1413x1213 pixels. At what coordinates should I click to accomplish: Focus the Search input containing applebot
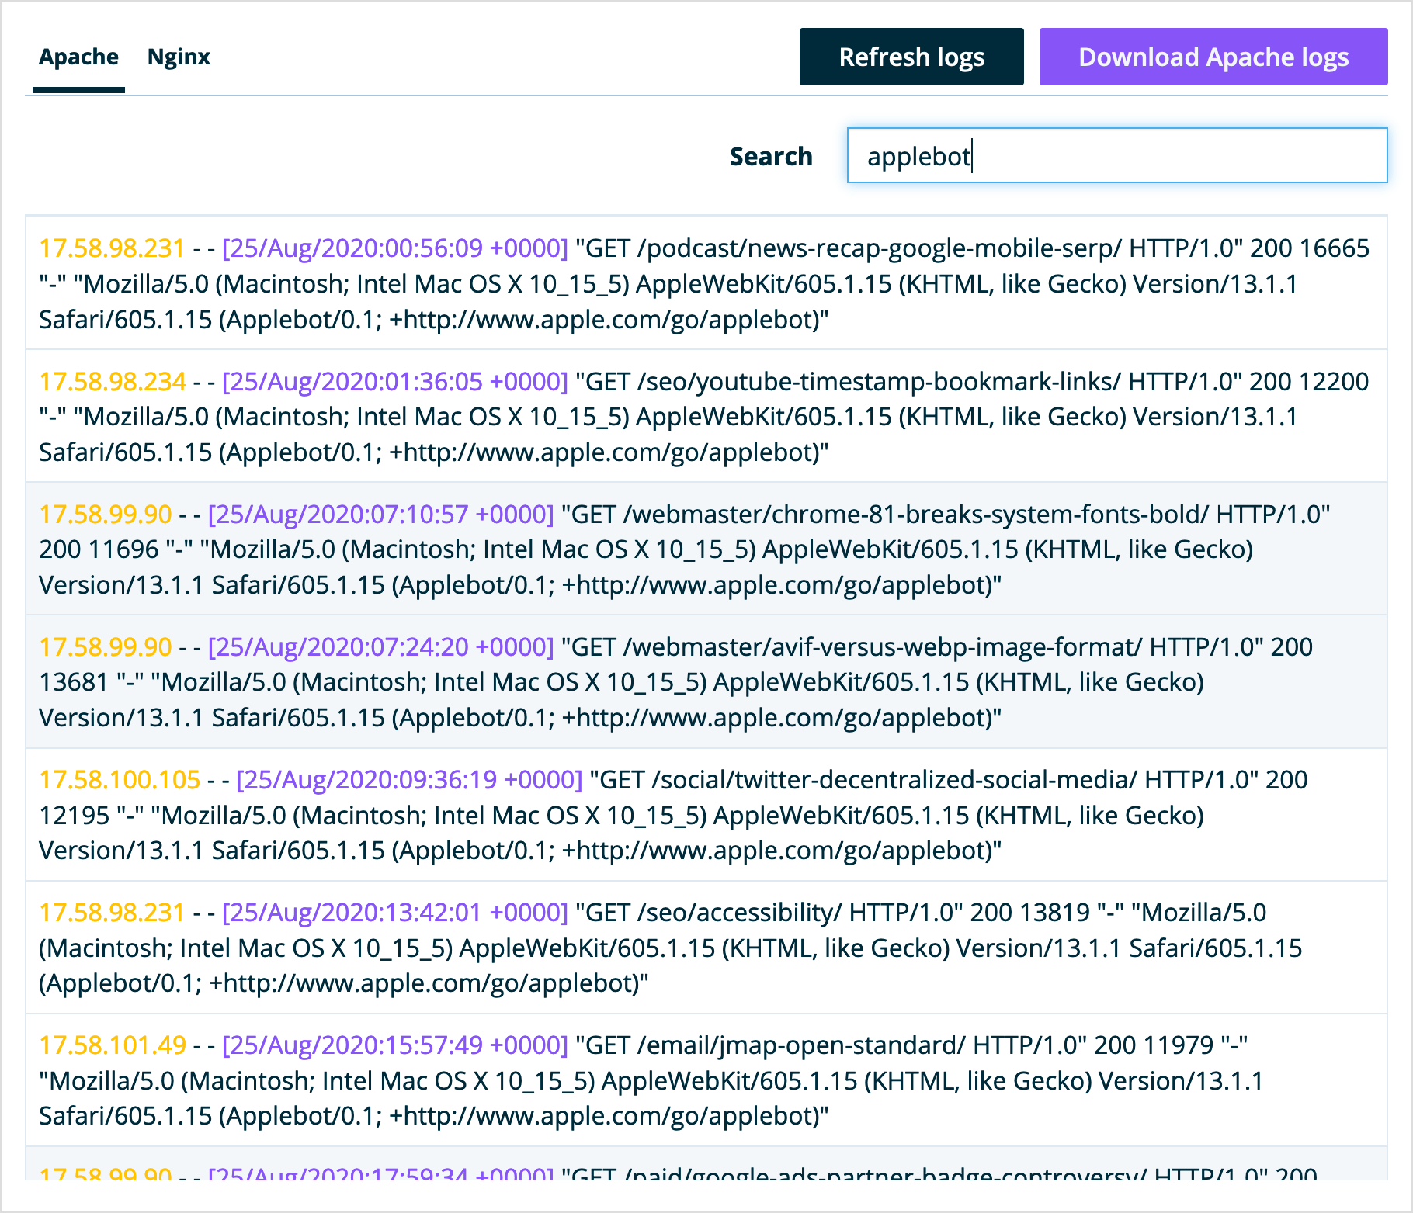click(x=1117, y=155)
